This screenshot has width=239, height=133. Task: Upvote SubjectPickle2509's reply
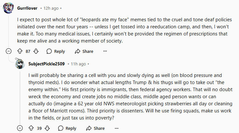click(x=31, y=128)
